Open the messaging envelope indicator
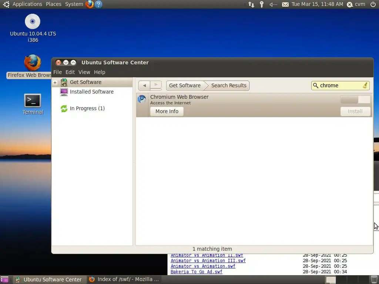 pos(285,4)
